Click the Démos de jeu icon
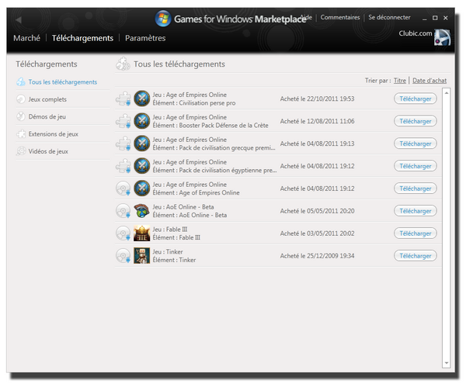Image resolution: width=466 pixels, height=387 pixels. [21, 116]
